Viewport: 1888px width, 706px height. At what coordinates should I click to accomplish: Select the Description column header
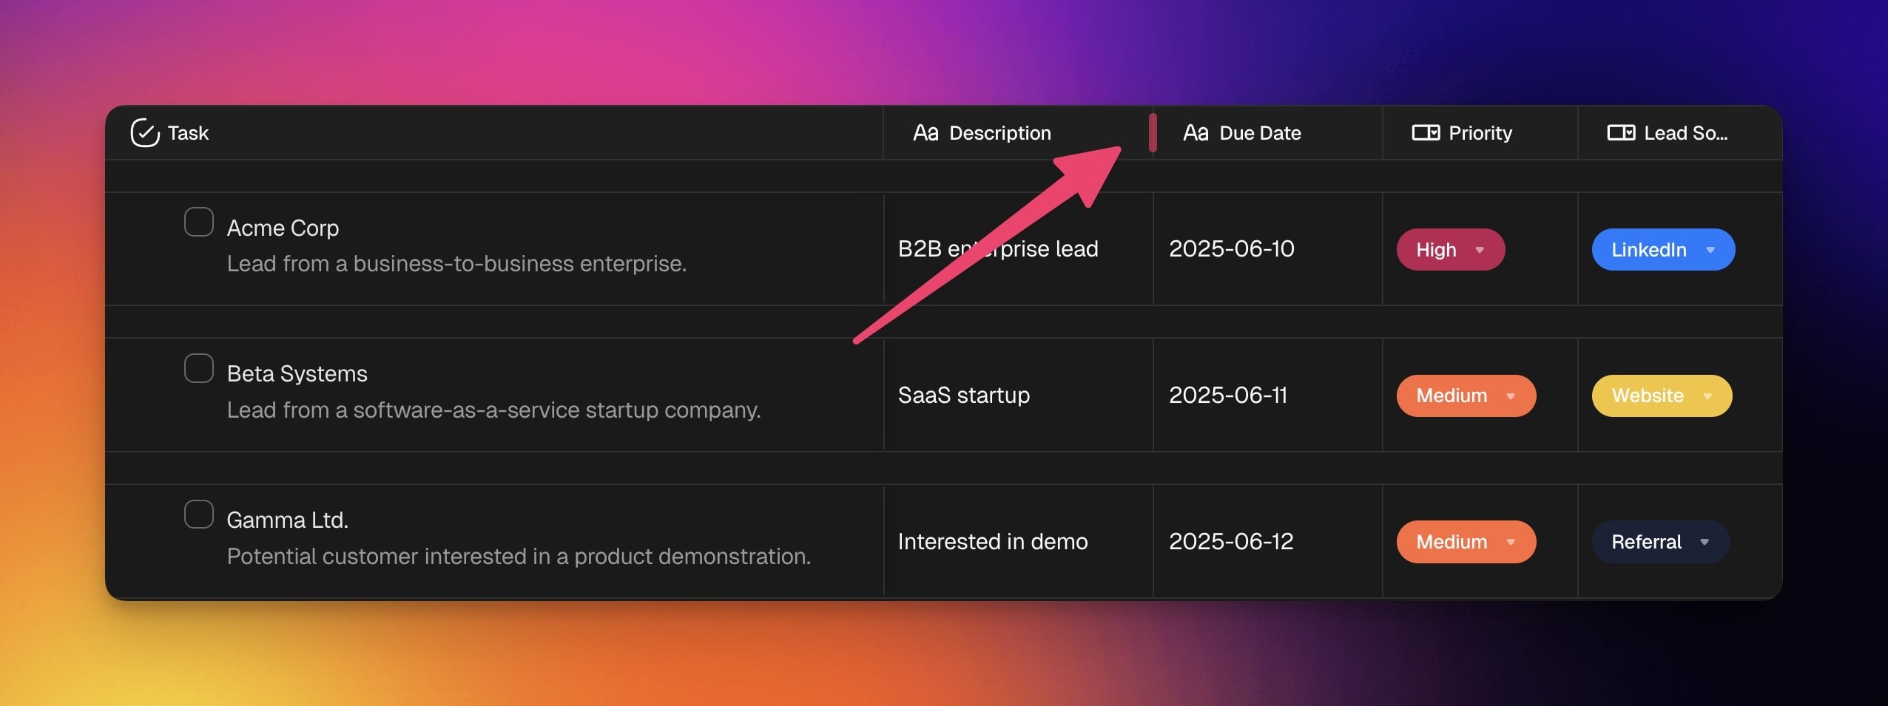tap(999, 133)
